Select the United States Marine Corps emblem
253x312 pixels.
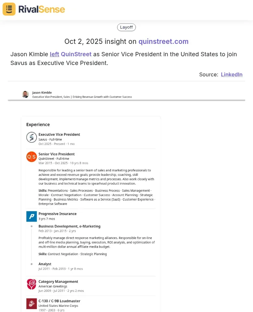[31, 304]
